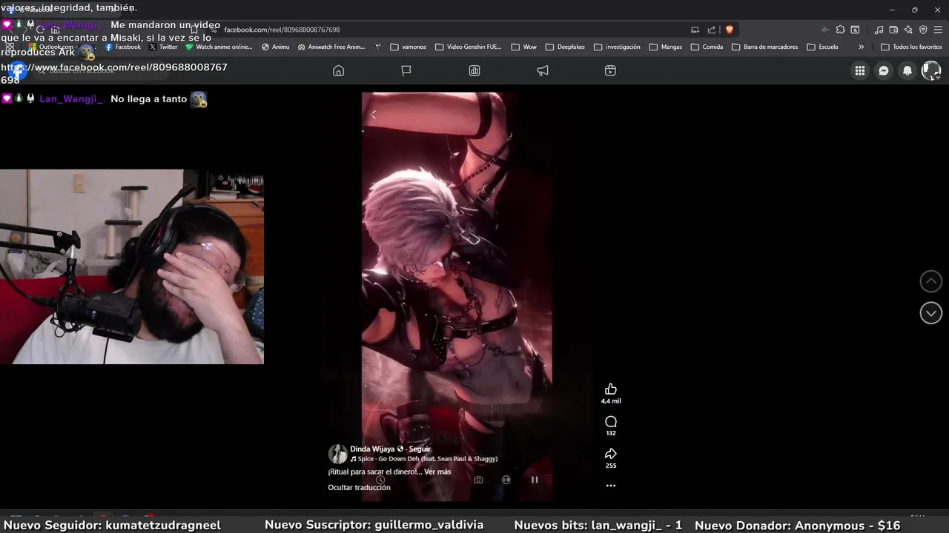Expand the Barra de marcadores folder
949x533 pixels.
pyautogui.click(x=764, y=47)
